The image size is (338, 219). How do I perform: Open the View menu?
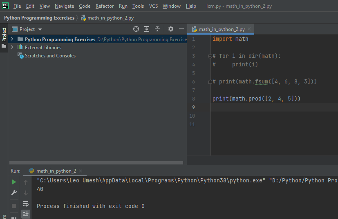(x=45, y=6)
